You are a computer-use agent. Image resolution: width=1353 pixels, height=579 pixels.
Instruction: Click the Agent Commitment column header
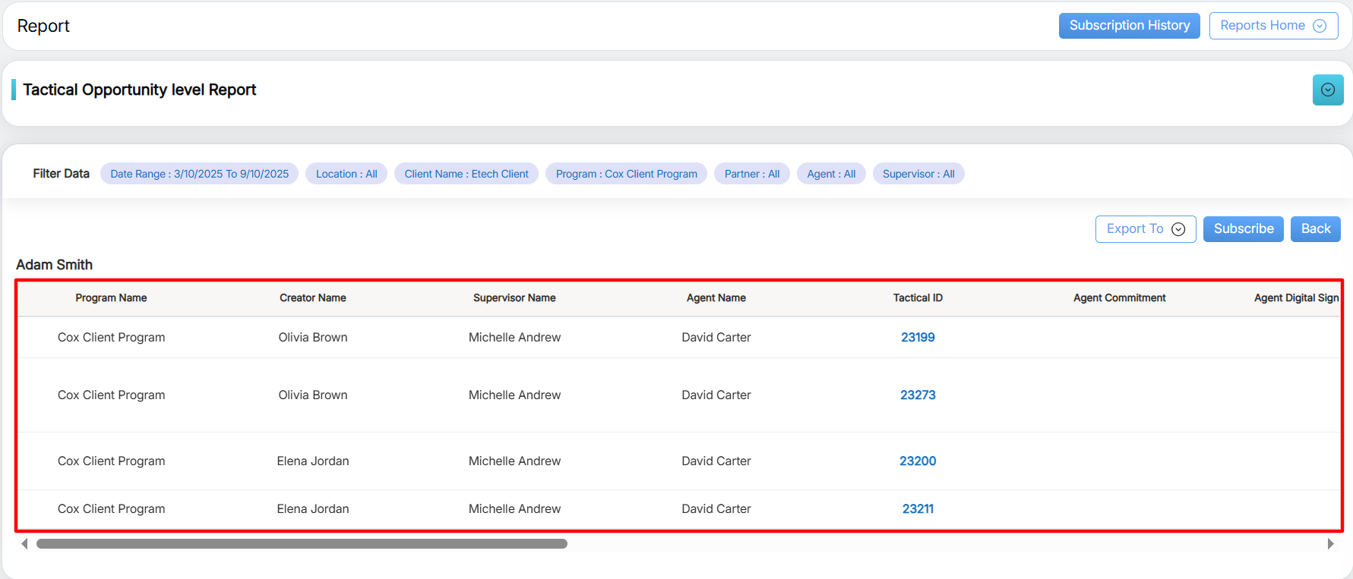(1119, 298)
